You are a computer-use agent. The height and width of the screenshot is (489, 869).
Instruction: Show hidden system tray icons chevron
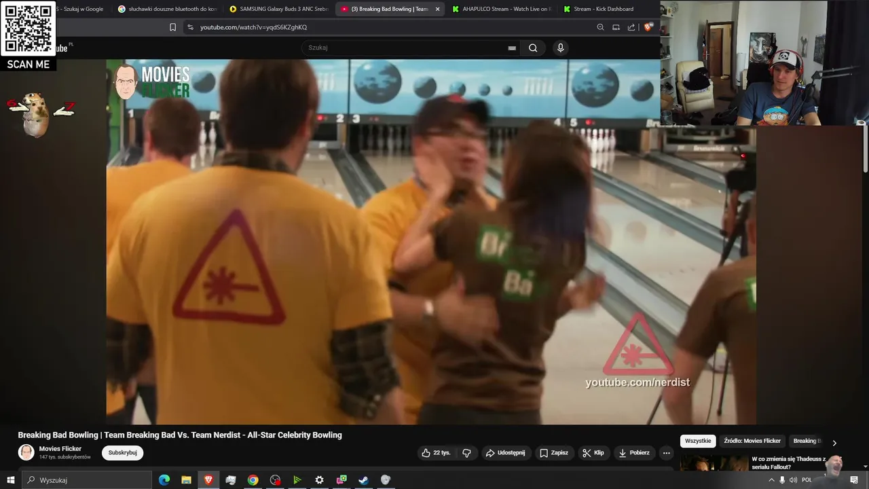tap(771, 480)
